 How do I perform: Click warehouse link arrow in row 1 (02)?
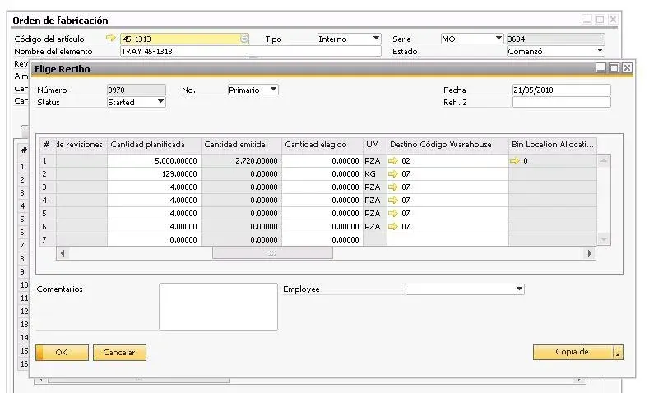[x=393, y=161]
